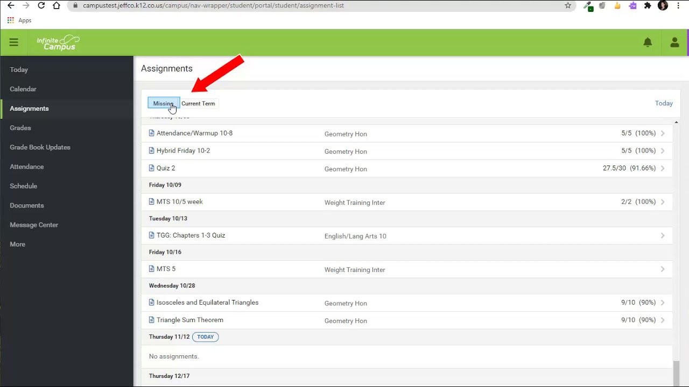
Task: Bookmark this page with the star icon
Action: 568,5
